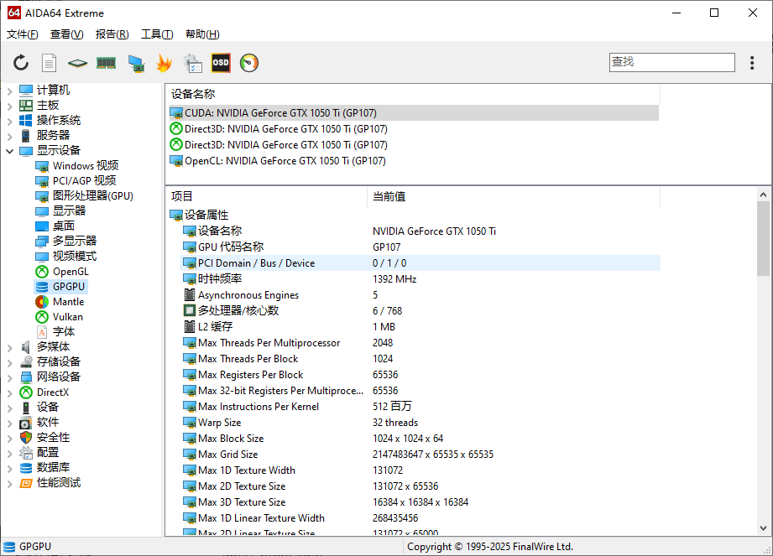Image resolution: width=773 pixels, height=556 pixels.
Task: Click the monitor and network card icon
Action: [135, 63]
